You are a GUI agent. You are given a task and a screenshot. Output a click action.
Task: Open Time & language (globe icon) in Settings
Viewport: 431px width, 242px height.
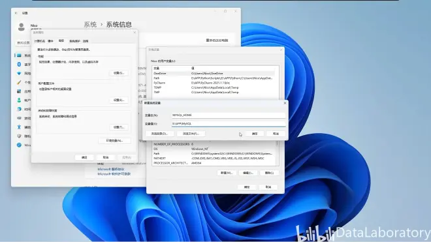19,109
